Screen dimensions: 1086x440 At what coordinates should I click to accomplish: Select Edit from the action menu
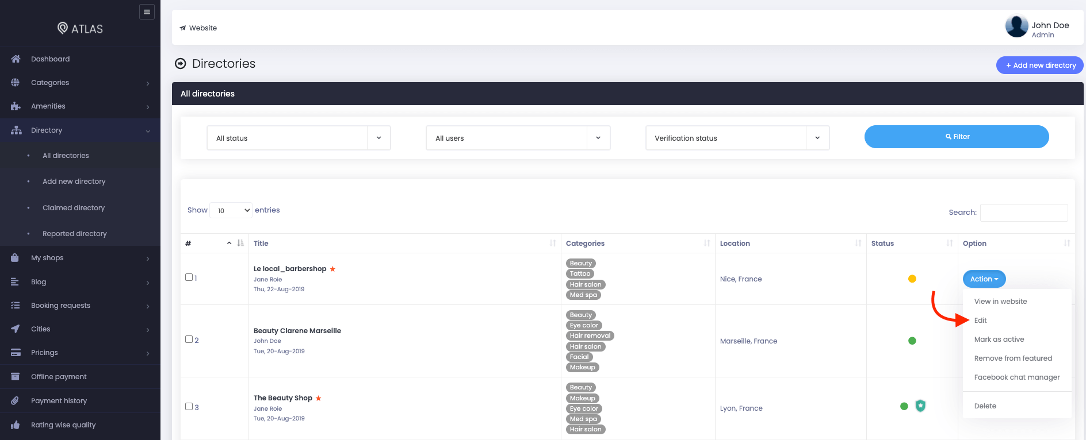pyautogui.click(x=981, y=320)
